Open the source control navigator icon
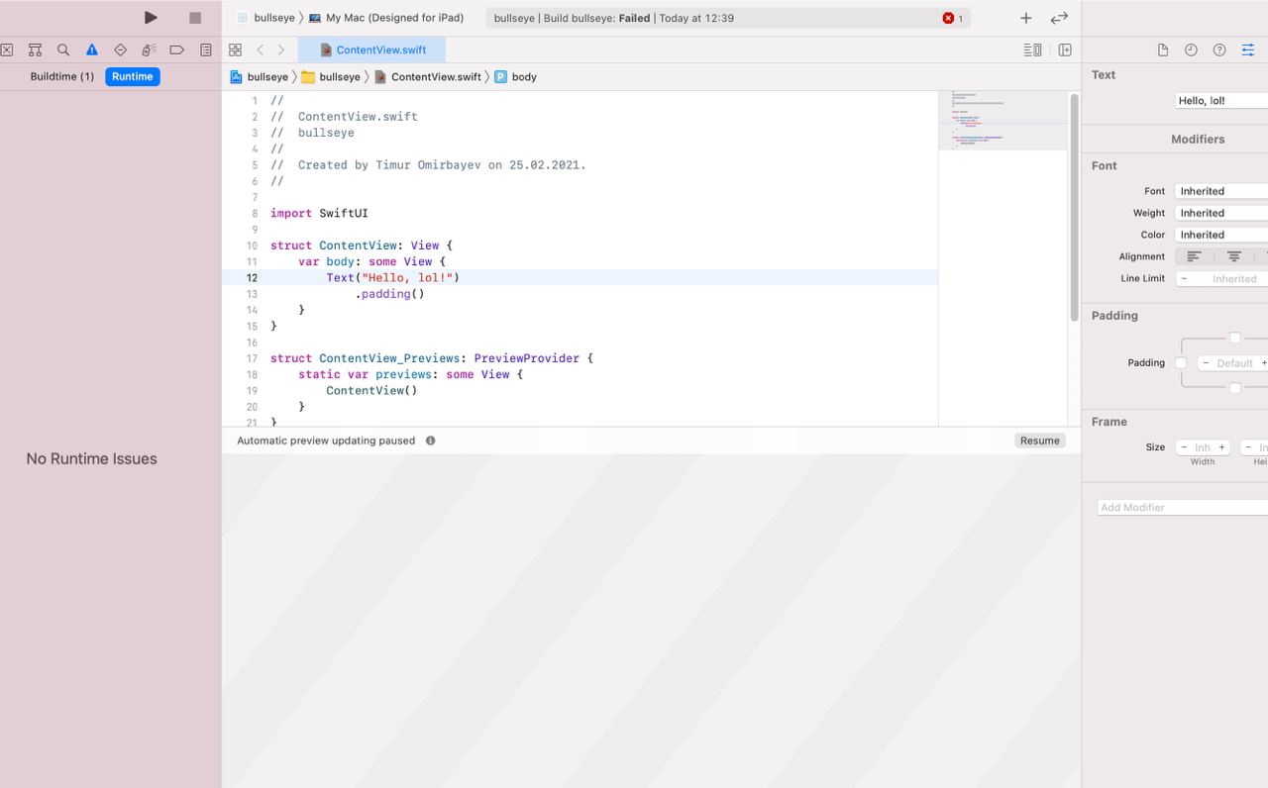Screen dimensions: 1268x788 [x=7, y=49]
